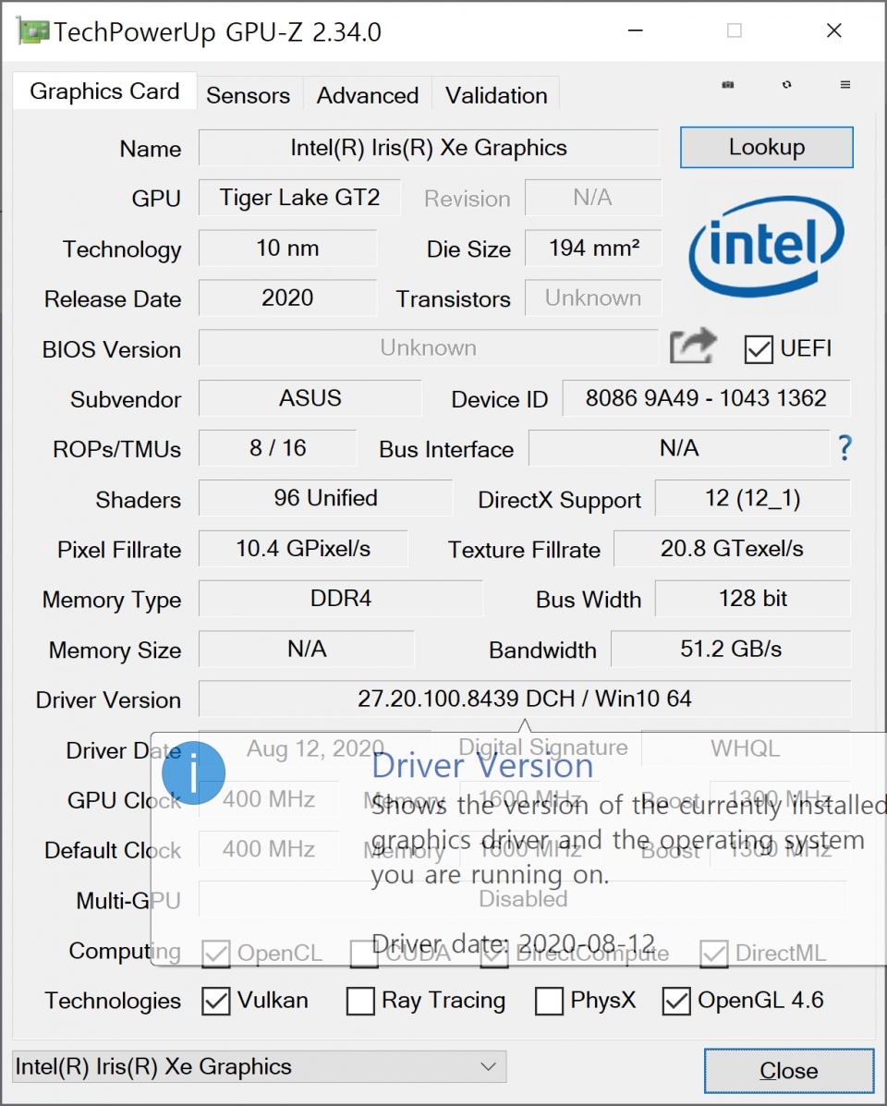Click the Texture Fillrate value 20.8 GTexel/s
887x1106 pixels.
[x=732, y=548]
